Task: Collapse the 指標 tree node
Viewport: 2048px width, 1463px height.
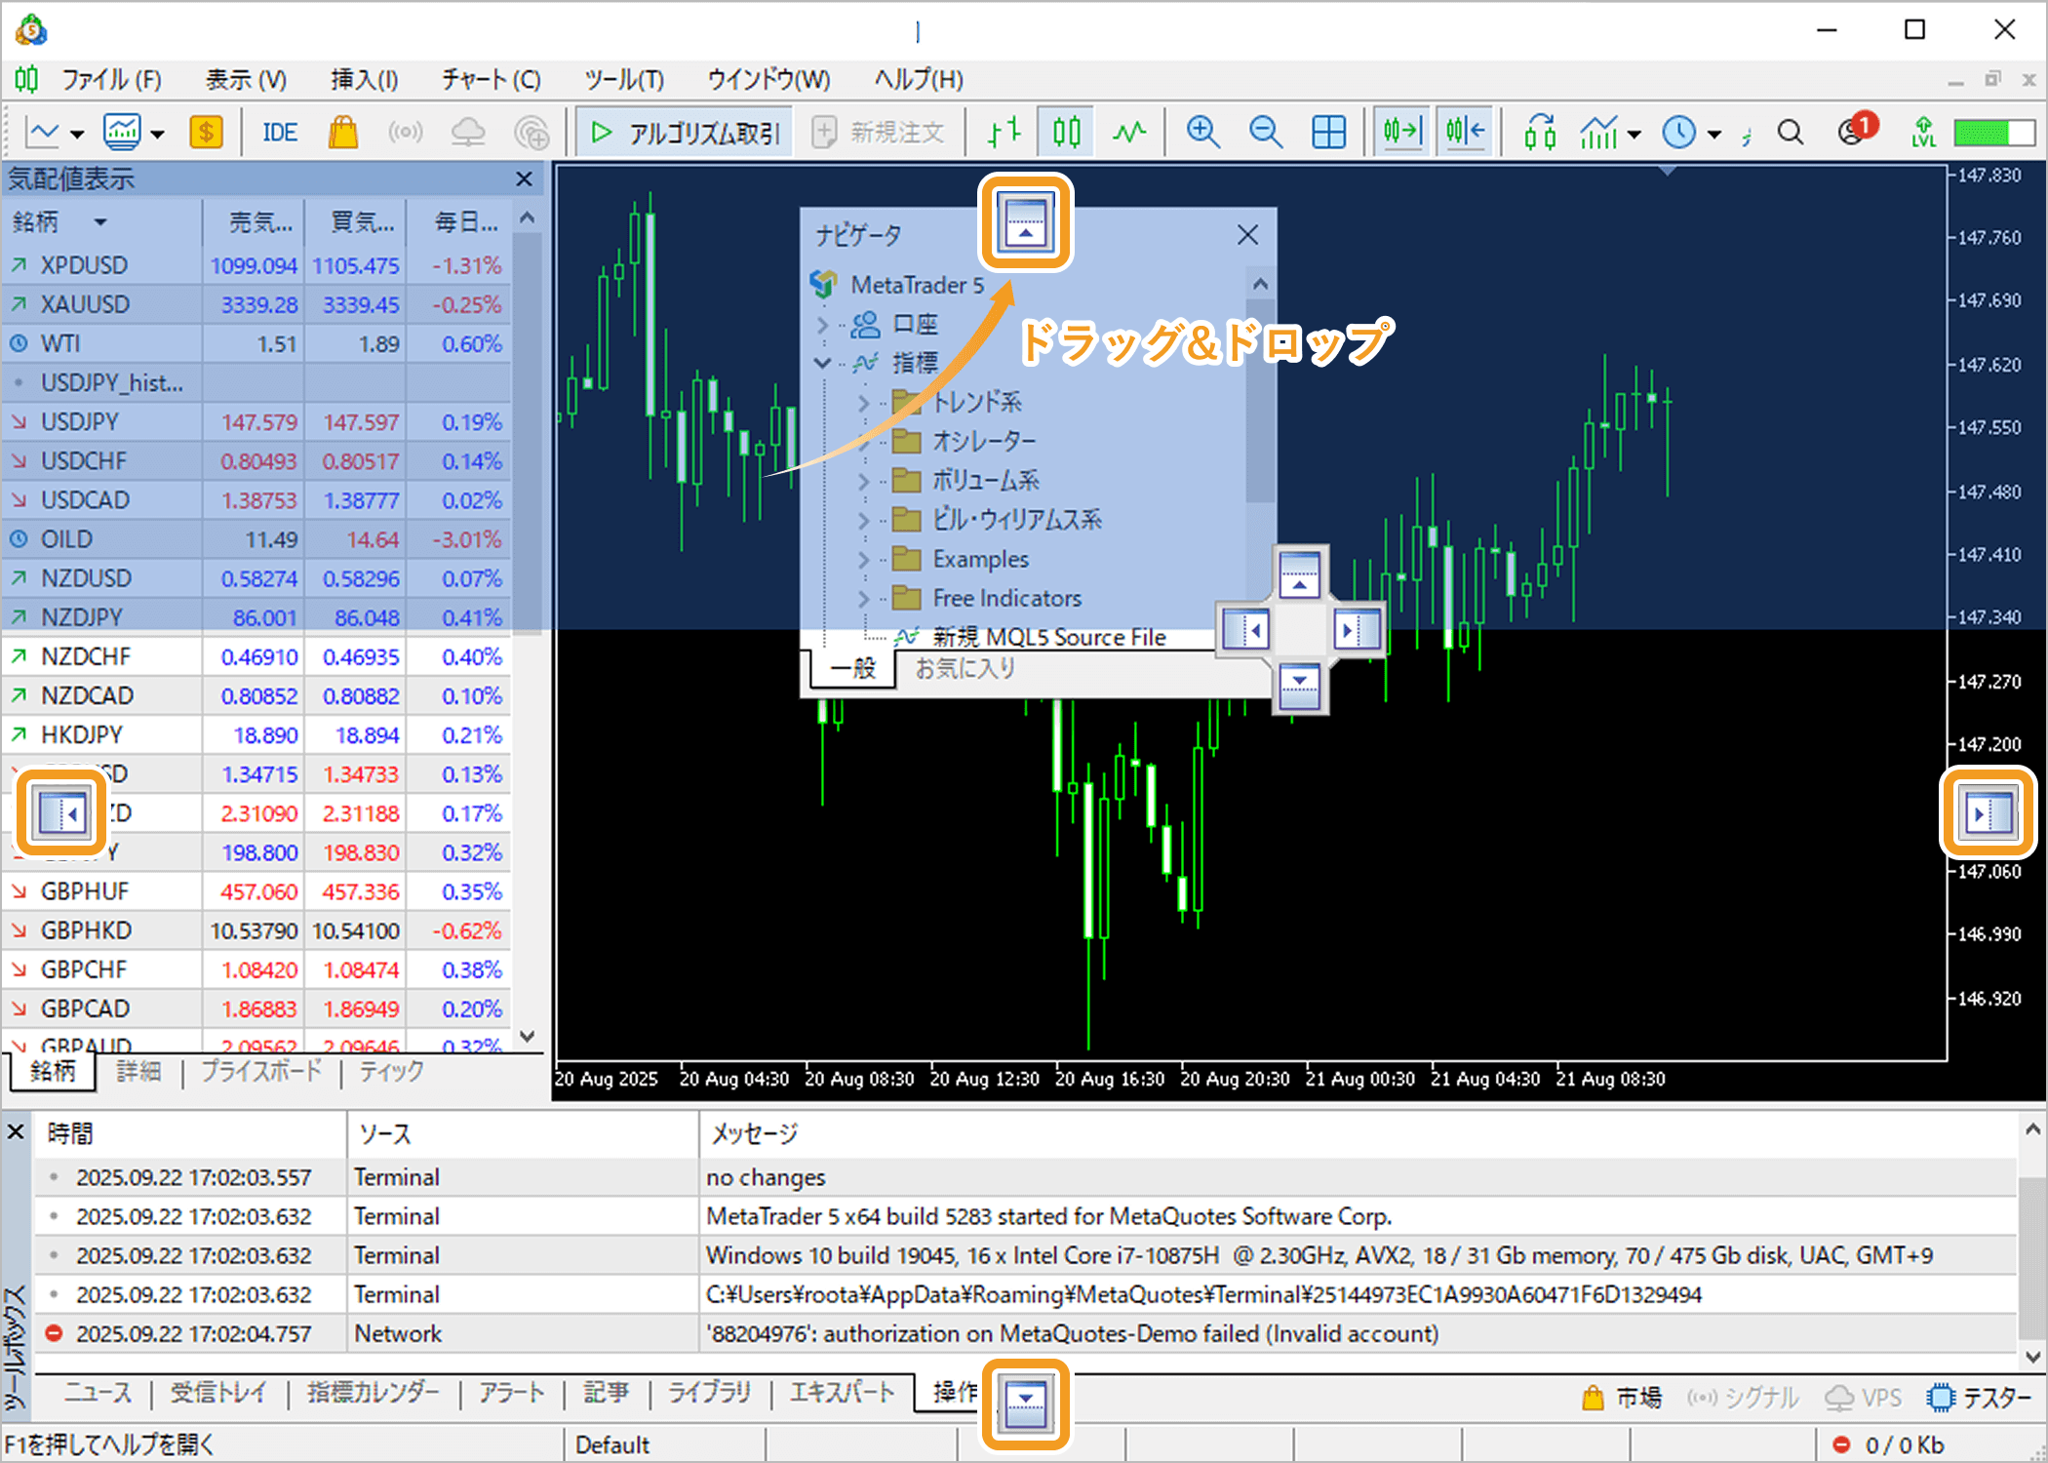Action: click(x=822, y=363)
